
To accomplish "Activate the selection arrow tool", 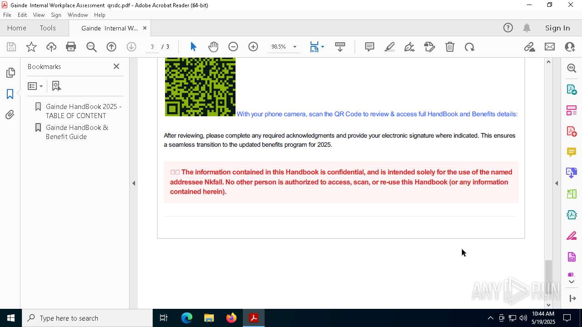I will (193, 47).
